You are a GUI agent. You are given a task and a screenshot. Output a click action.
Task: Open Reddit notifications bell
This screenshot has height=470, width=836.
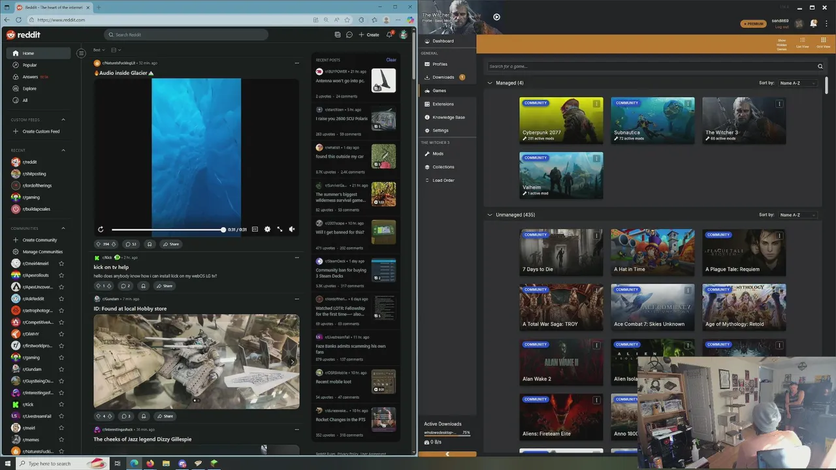(x=389, y=35)
